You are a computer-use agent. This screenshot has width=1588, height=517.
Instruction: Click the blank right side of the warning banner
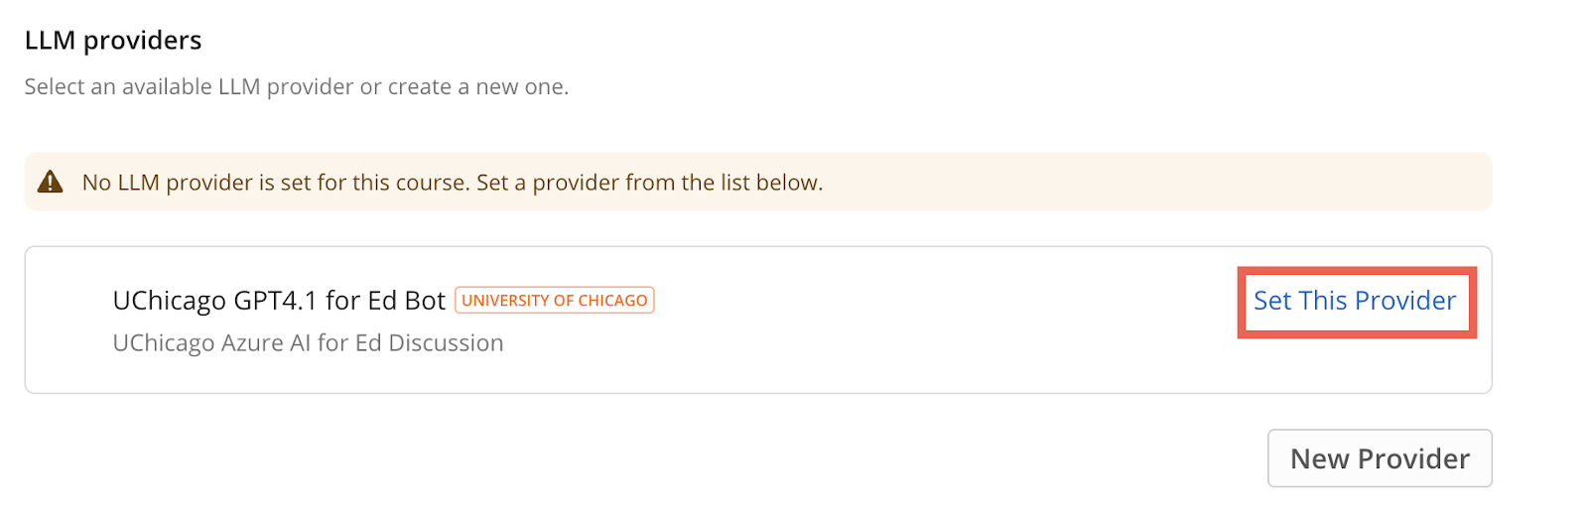[1191, 183]
